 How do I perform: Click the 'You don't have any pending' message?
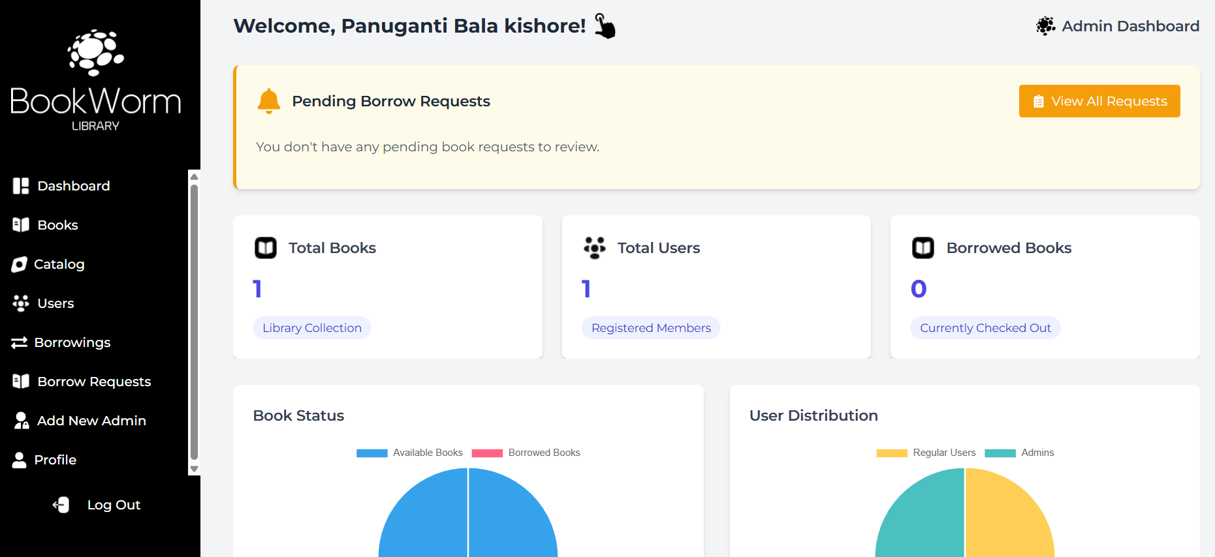[x=428, y=147]
